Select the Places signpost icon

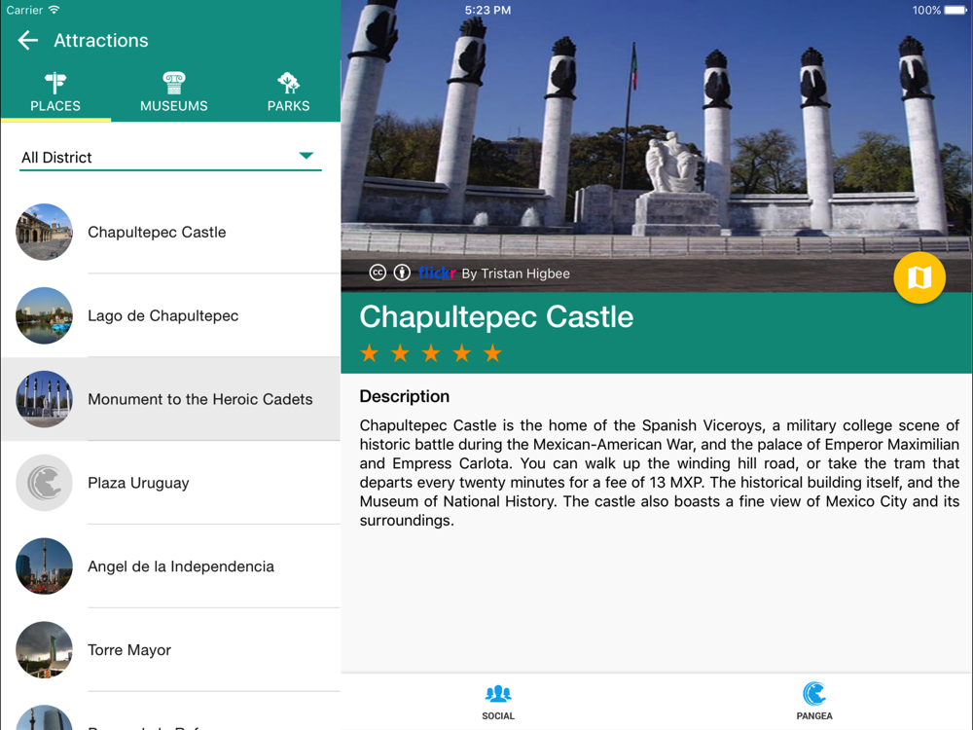[x=55, y=83]
